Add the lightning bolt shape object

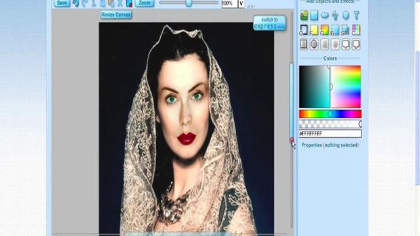click(x=335, y=15)
